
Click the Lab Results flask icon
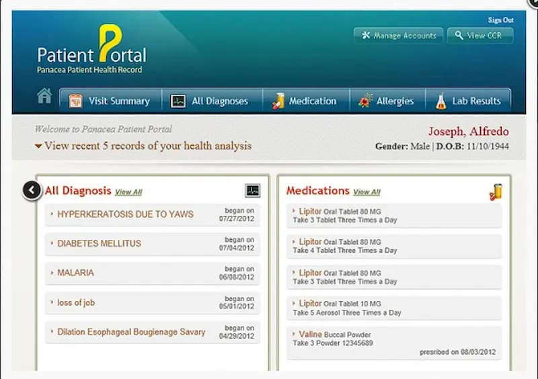(x=441, y=101)
